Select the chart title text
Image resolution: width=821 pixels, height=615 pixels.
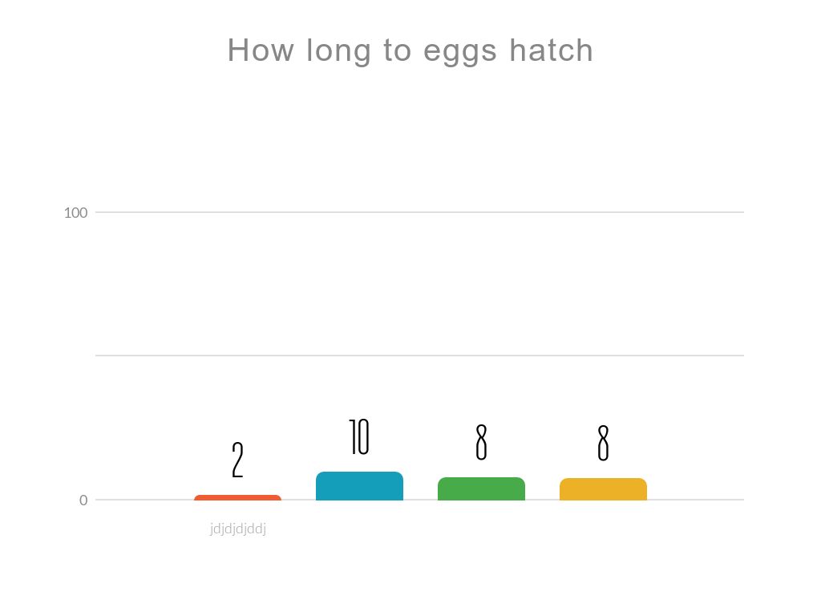click(410, 50)
